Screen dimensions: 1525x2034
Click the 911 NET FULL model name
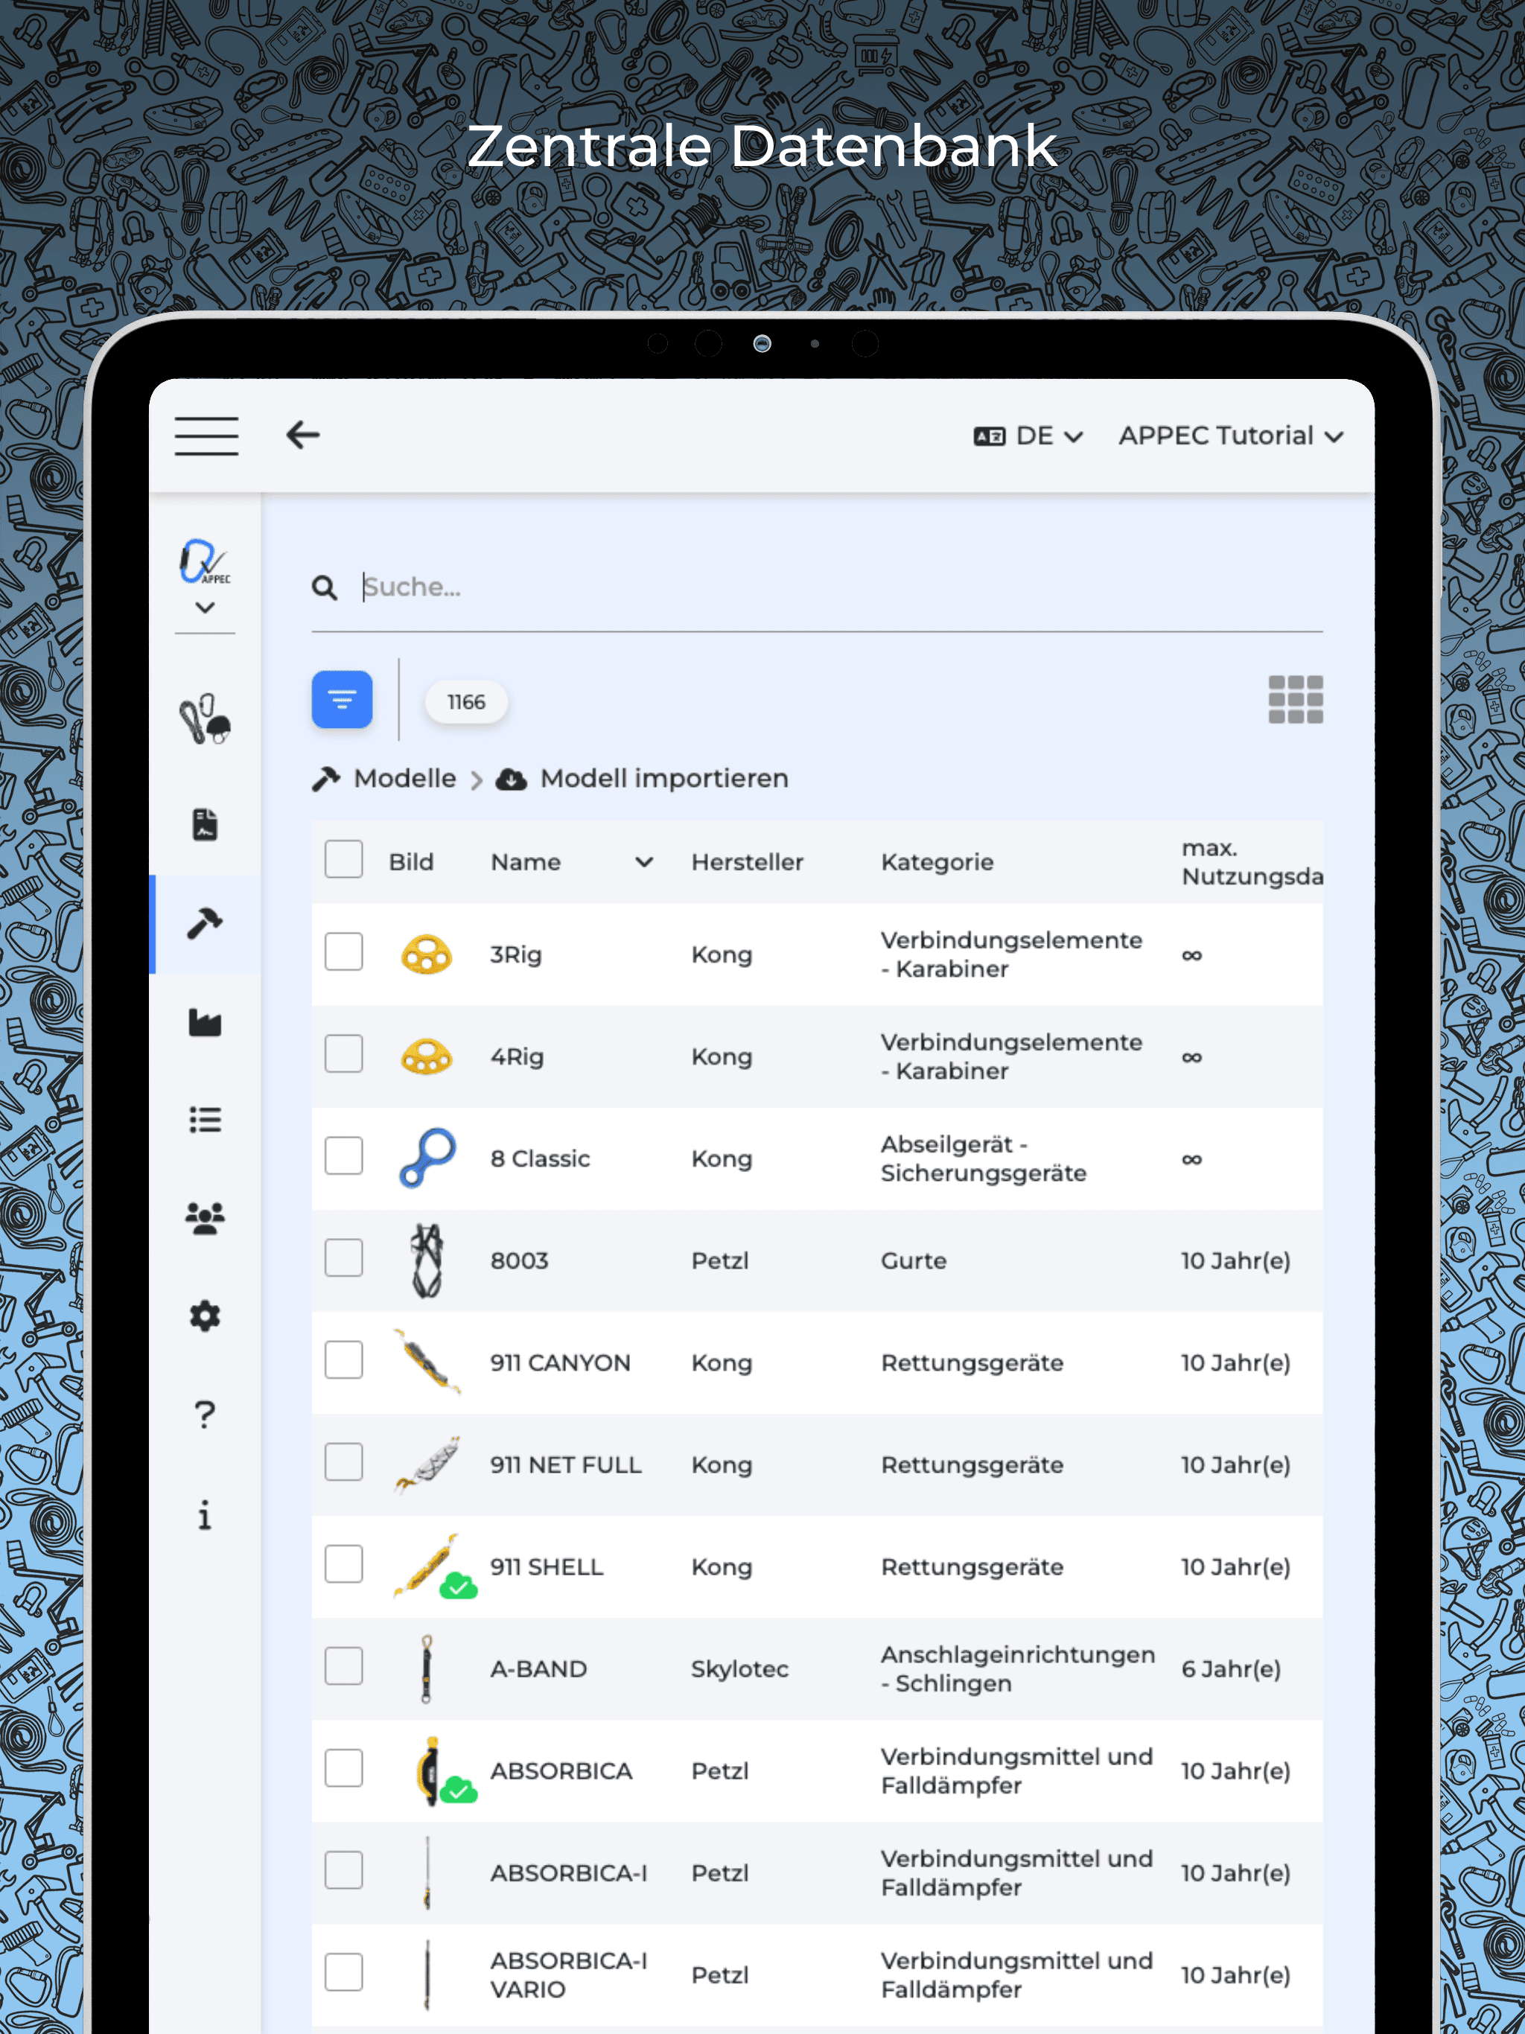click(566, 1464)
